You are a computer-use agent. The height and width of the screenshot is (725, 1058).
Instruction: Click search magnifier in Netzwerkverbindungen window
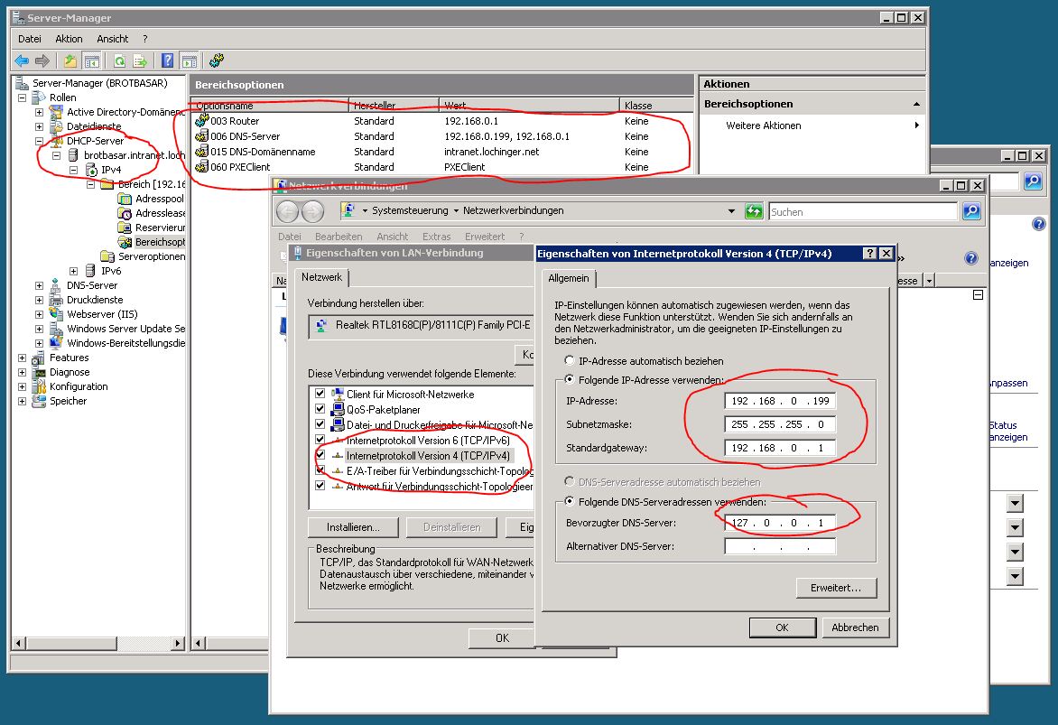971,211
